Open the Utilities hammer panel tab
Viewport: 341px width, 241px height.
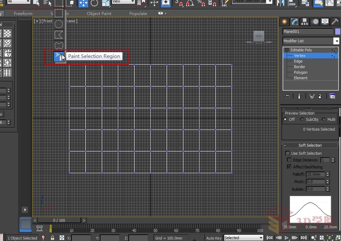[x=335, y=22]
